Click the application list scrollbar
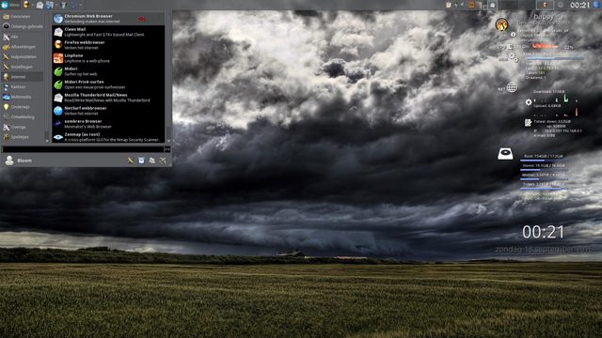This screenshot has width=602, height=338. point(167,77)
